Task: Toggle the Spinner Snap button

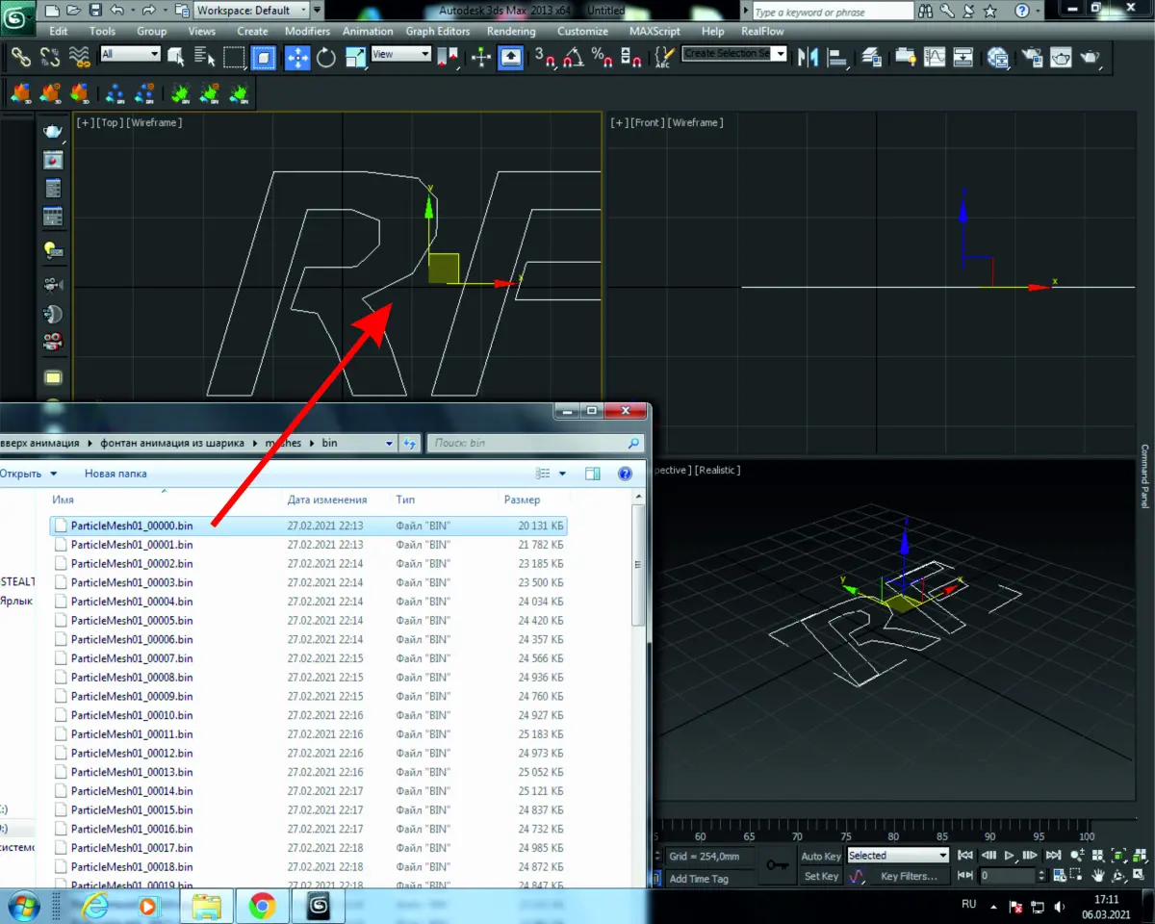Action: click(x=631, y=57)
